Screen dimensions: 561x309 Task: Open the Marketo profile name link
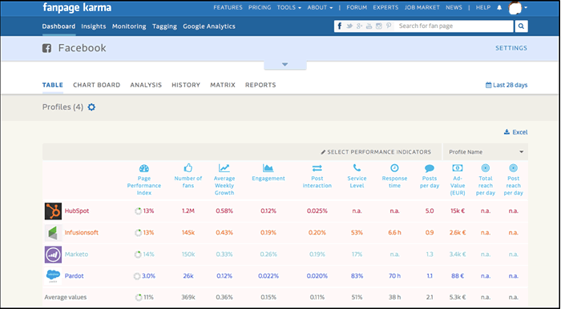coord(77,255)
